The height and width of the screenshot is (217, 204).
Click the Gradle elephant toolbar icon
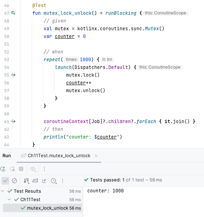click(35, 181)
